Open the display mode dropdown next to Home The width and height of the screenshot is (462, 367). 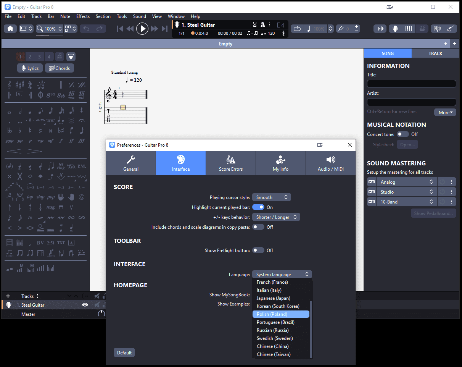click(26, 29)
